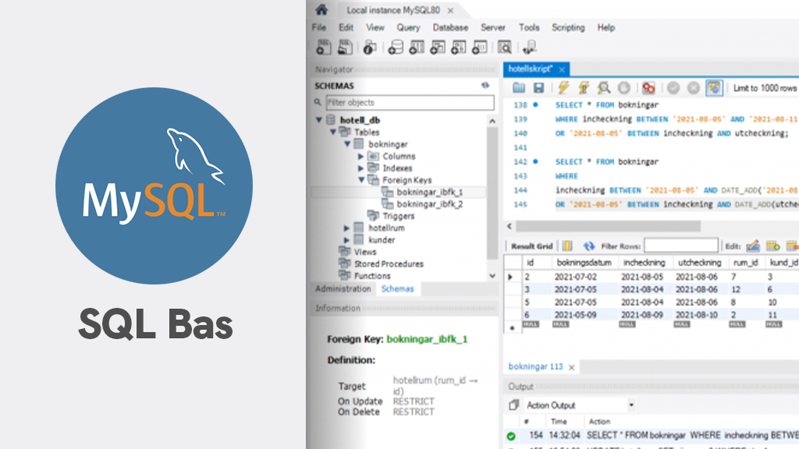Open the Scripting menu
Image resolution: width=799 pixels, height=449 pixels.
[x=568, y=27]
